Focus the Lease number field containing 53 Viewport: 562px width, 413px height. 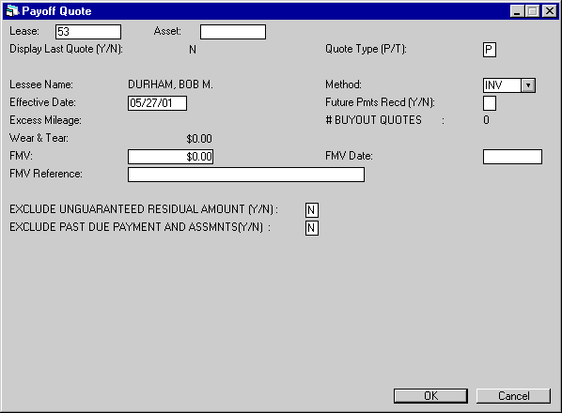88,32
